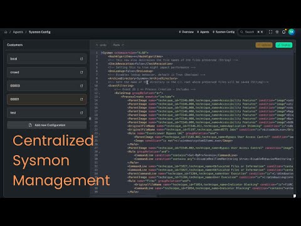The width and height of the screenshot is (301, 226).
Task: Click Sysmon Config in the breadcrumb
Action: [x=40, y=32]
